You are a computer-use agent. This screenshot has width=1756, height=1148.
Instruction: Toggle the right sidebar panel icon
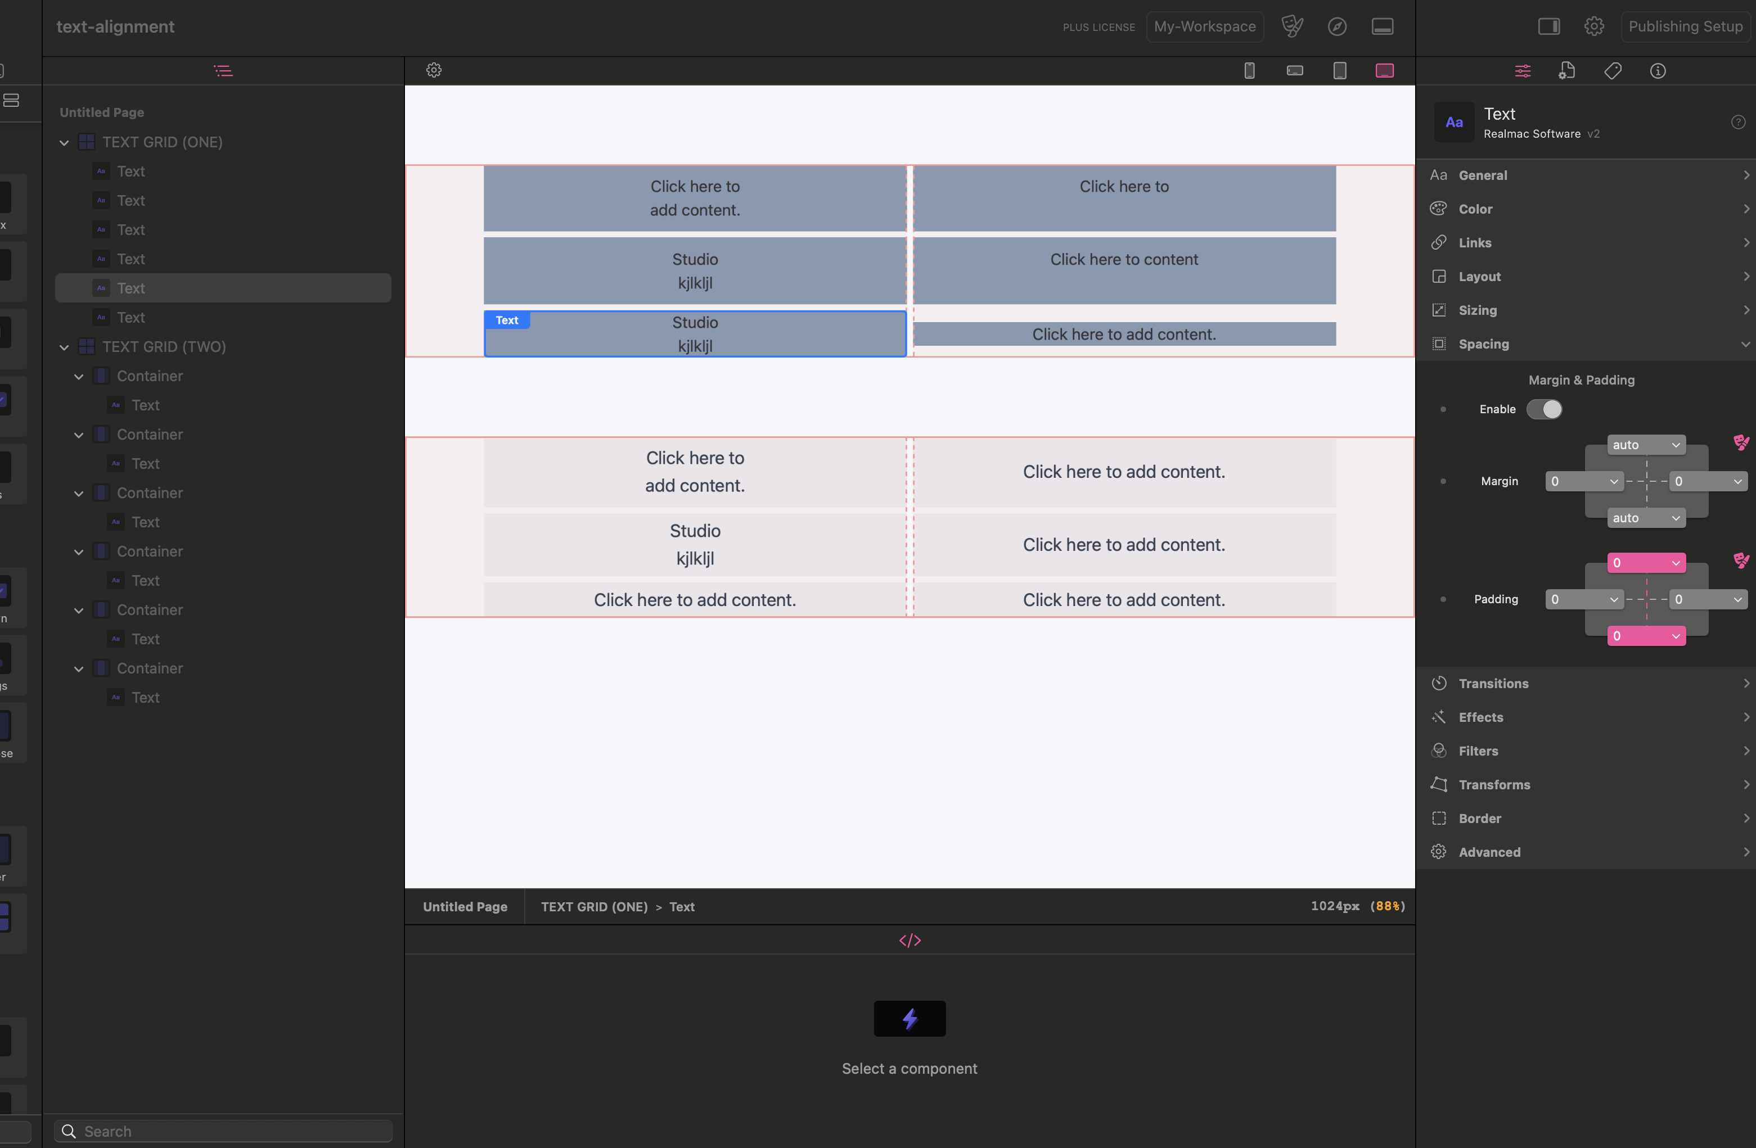tap(1548, 26)
